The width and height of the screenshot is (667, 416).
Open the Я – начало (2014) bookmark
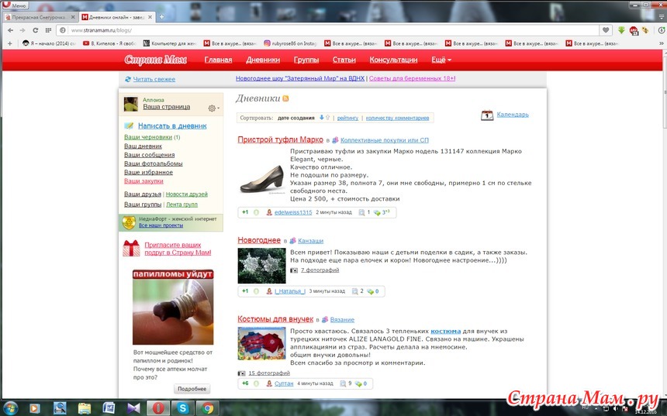click(x=49, y=43)
